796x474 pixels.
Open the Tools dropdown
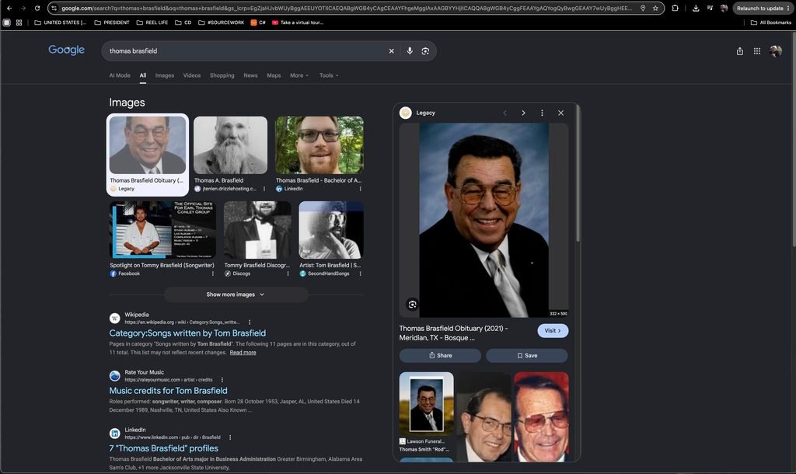[x=329, y=75]
